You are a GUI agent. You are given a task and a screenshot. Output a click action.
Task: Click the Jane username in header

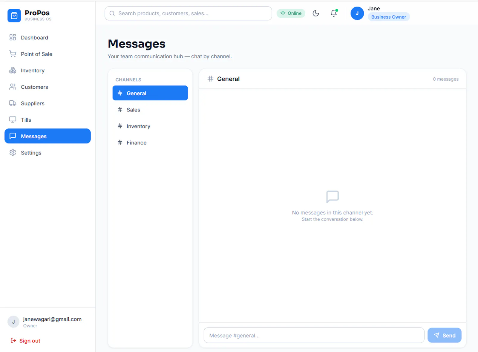[x=374, y=8]
